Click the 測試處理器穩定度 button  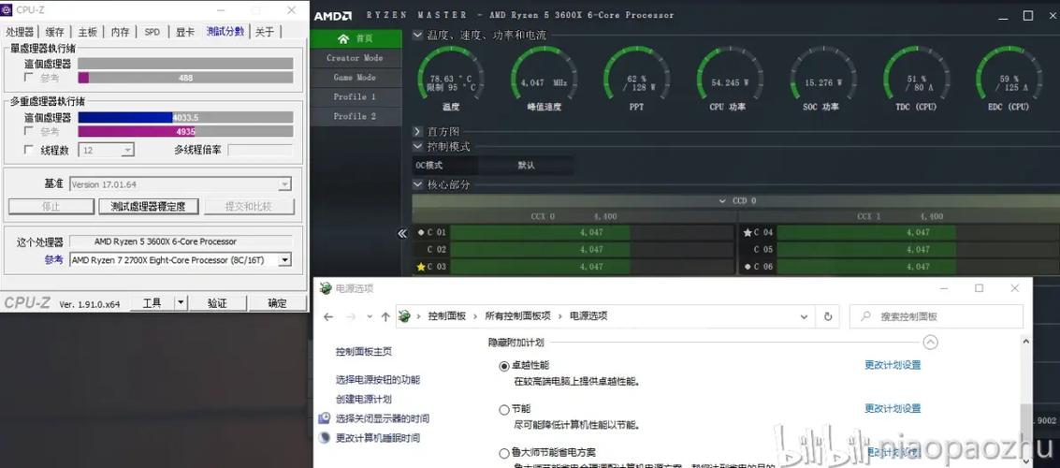pos(149,206)
